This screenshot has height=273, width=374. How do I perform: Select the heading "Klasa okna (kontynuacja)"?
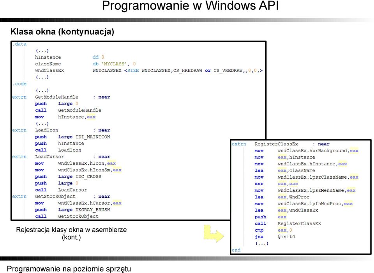click(x=62, y=32)
